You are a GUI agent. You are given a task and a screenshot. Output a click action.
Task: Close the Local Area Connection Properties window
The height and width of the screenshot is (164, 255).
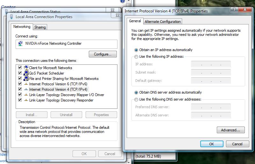pyautogui.click(x=117, y=15)
